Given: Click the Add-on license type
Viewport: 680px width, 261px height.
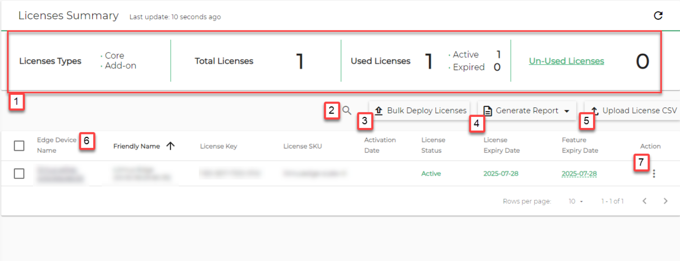Looking at the screenshot, I should (120, 66).
